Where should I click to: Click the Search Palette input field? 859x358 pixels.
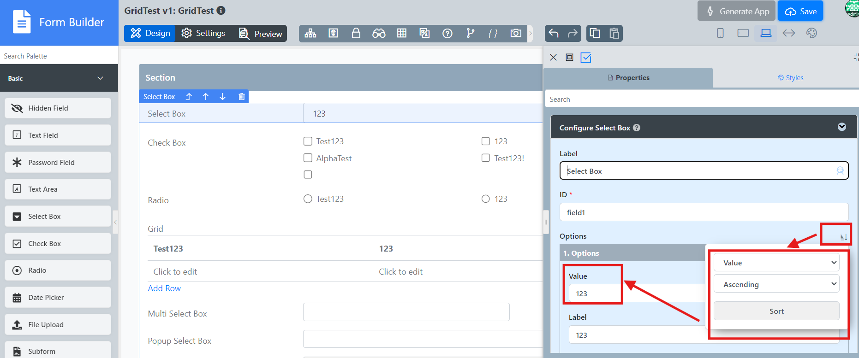tap(59, 56)
